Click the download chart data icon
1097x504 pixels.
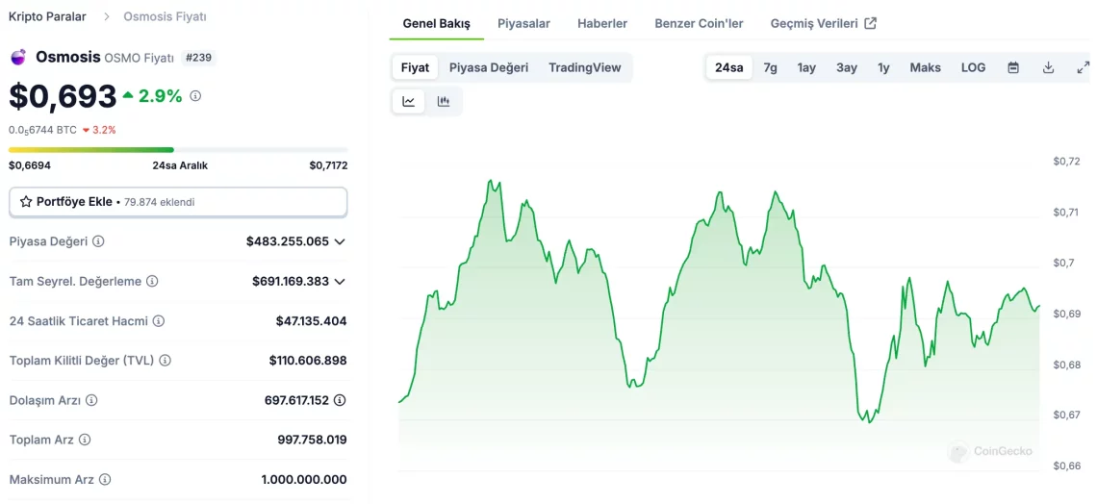tap(1049, 67)
